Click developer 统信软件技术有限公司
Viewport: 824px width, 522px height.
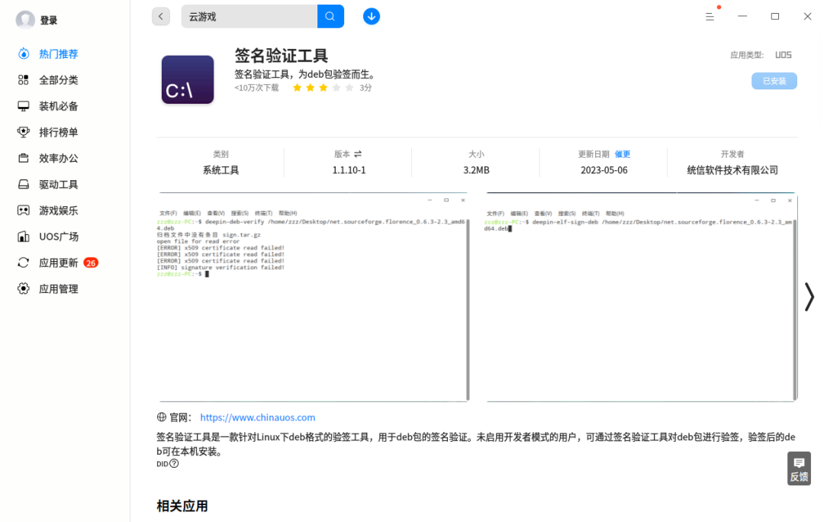(x=732, y=170)
